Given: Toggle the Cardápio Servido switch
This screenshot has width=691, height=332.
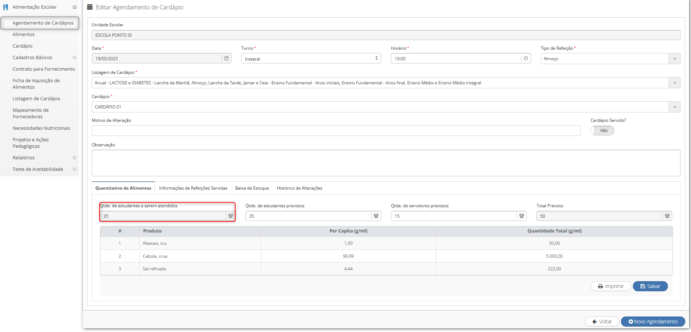Looking at the screenshot, I should [602, 130].
